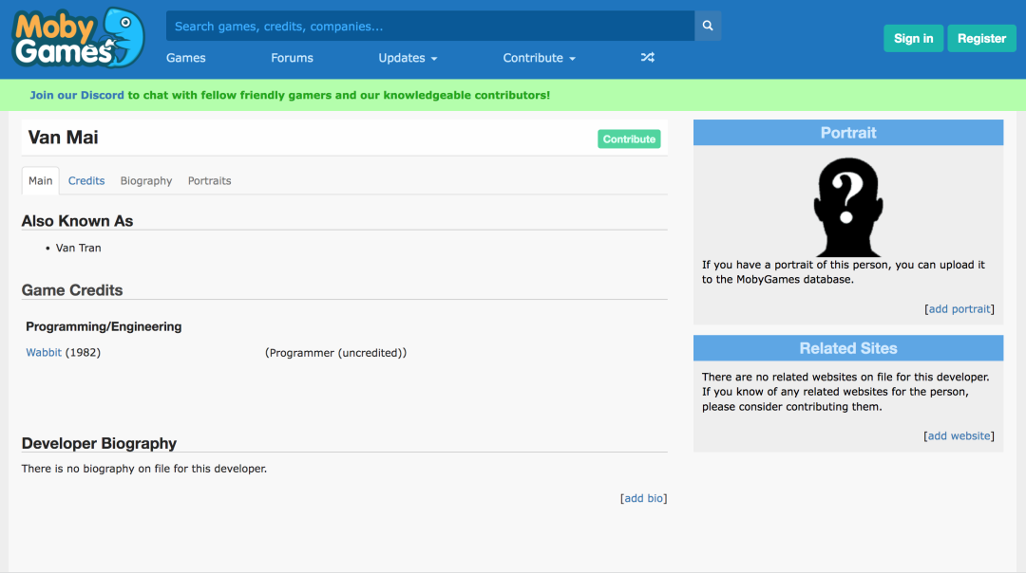Click the add bio link

[x=643, y=498]
